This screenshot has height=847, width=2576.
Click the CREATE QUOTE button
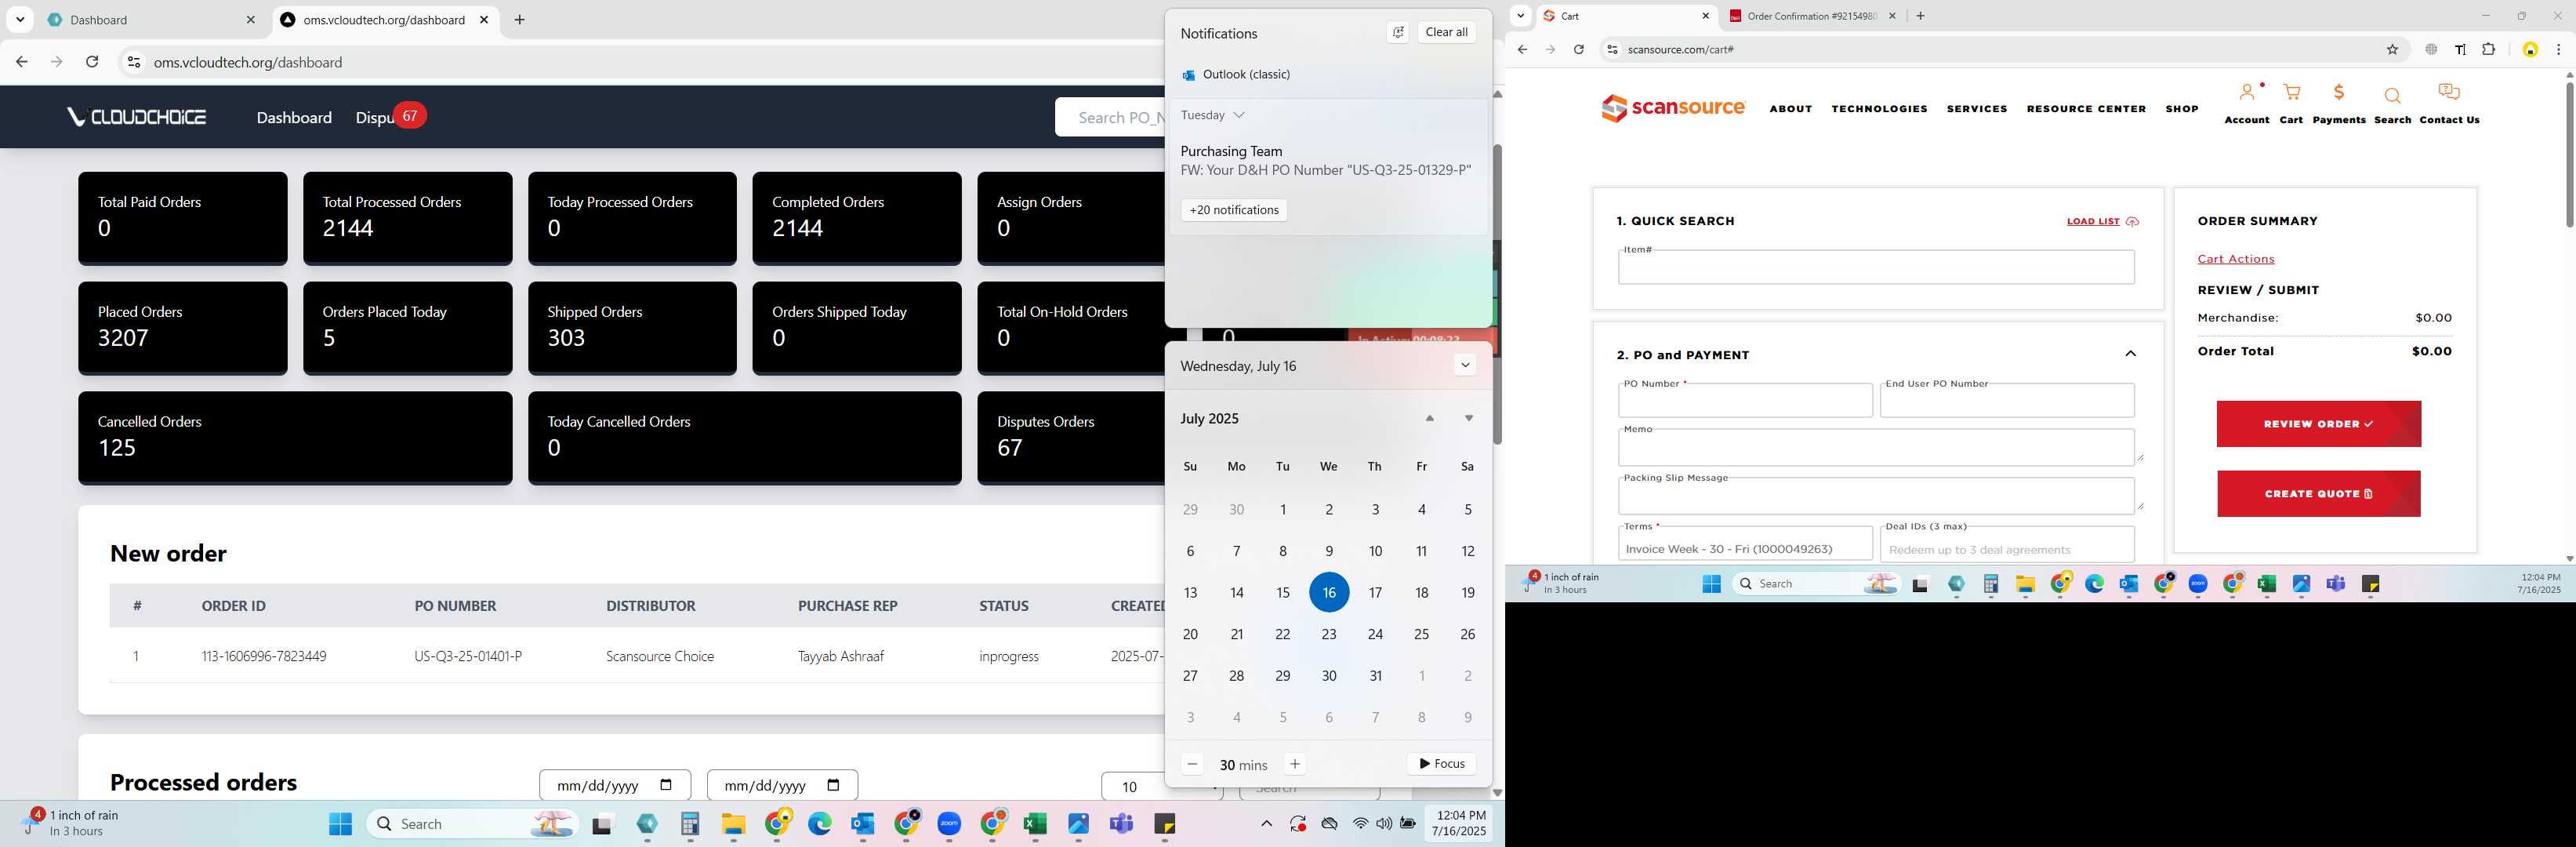pos(2318,494)
